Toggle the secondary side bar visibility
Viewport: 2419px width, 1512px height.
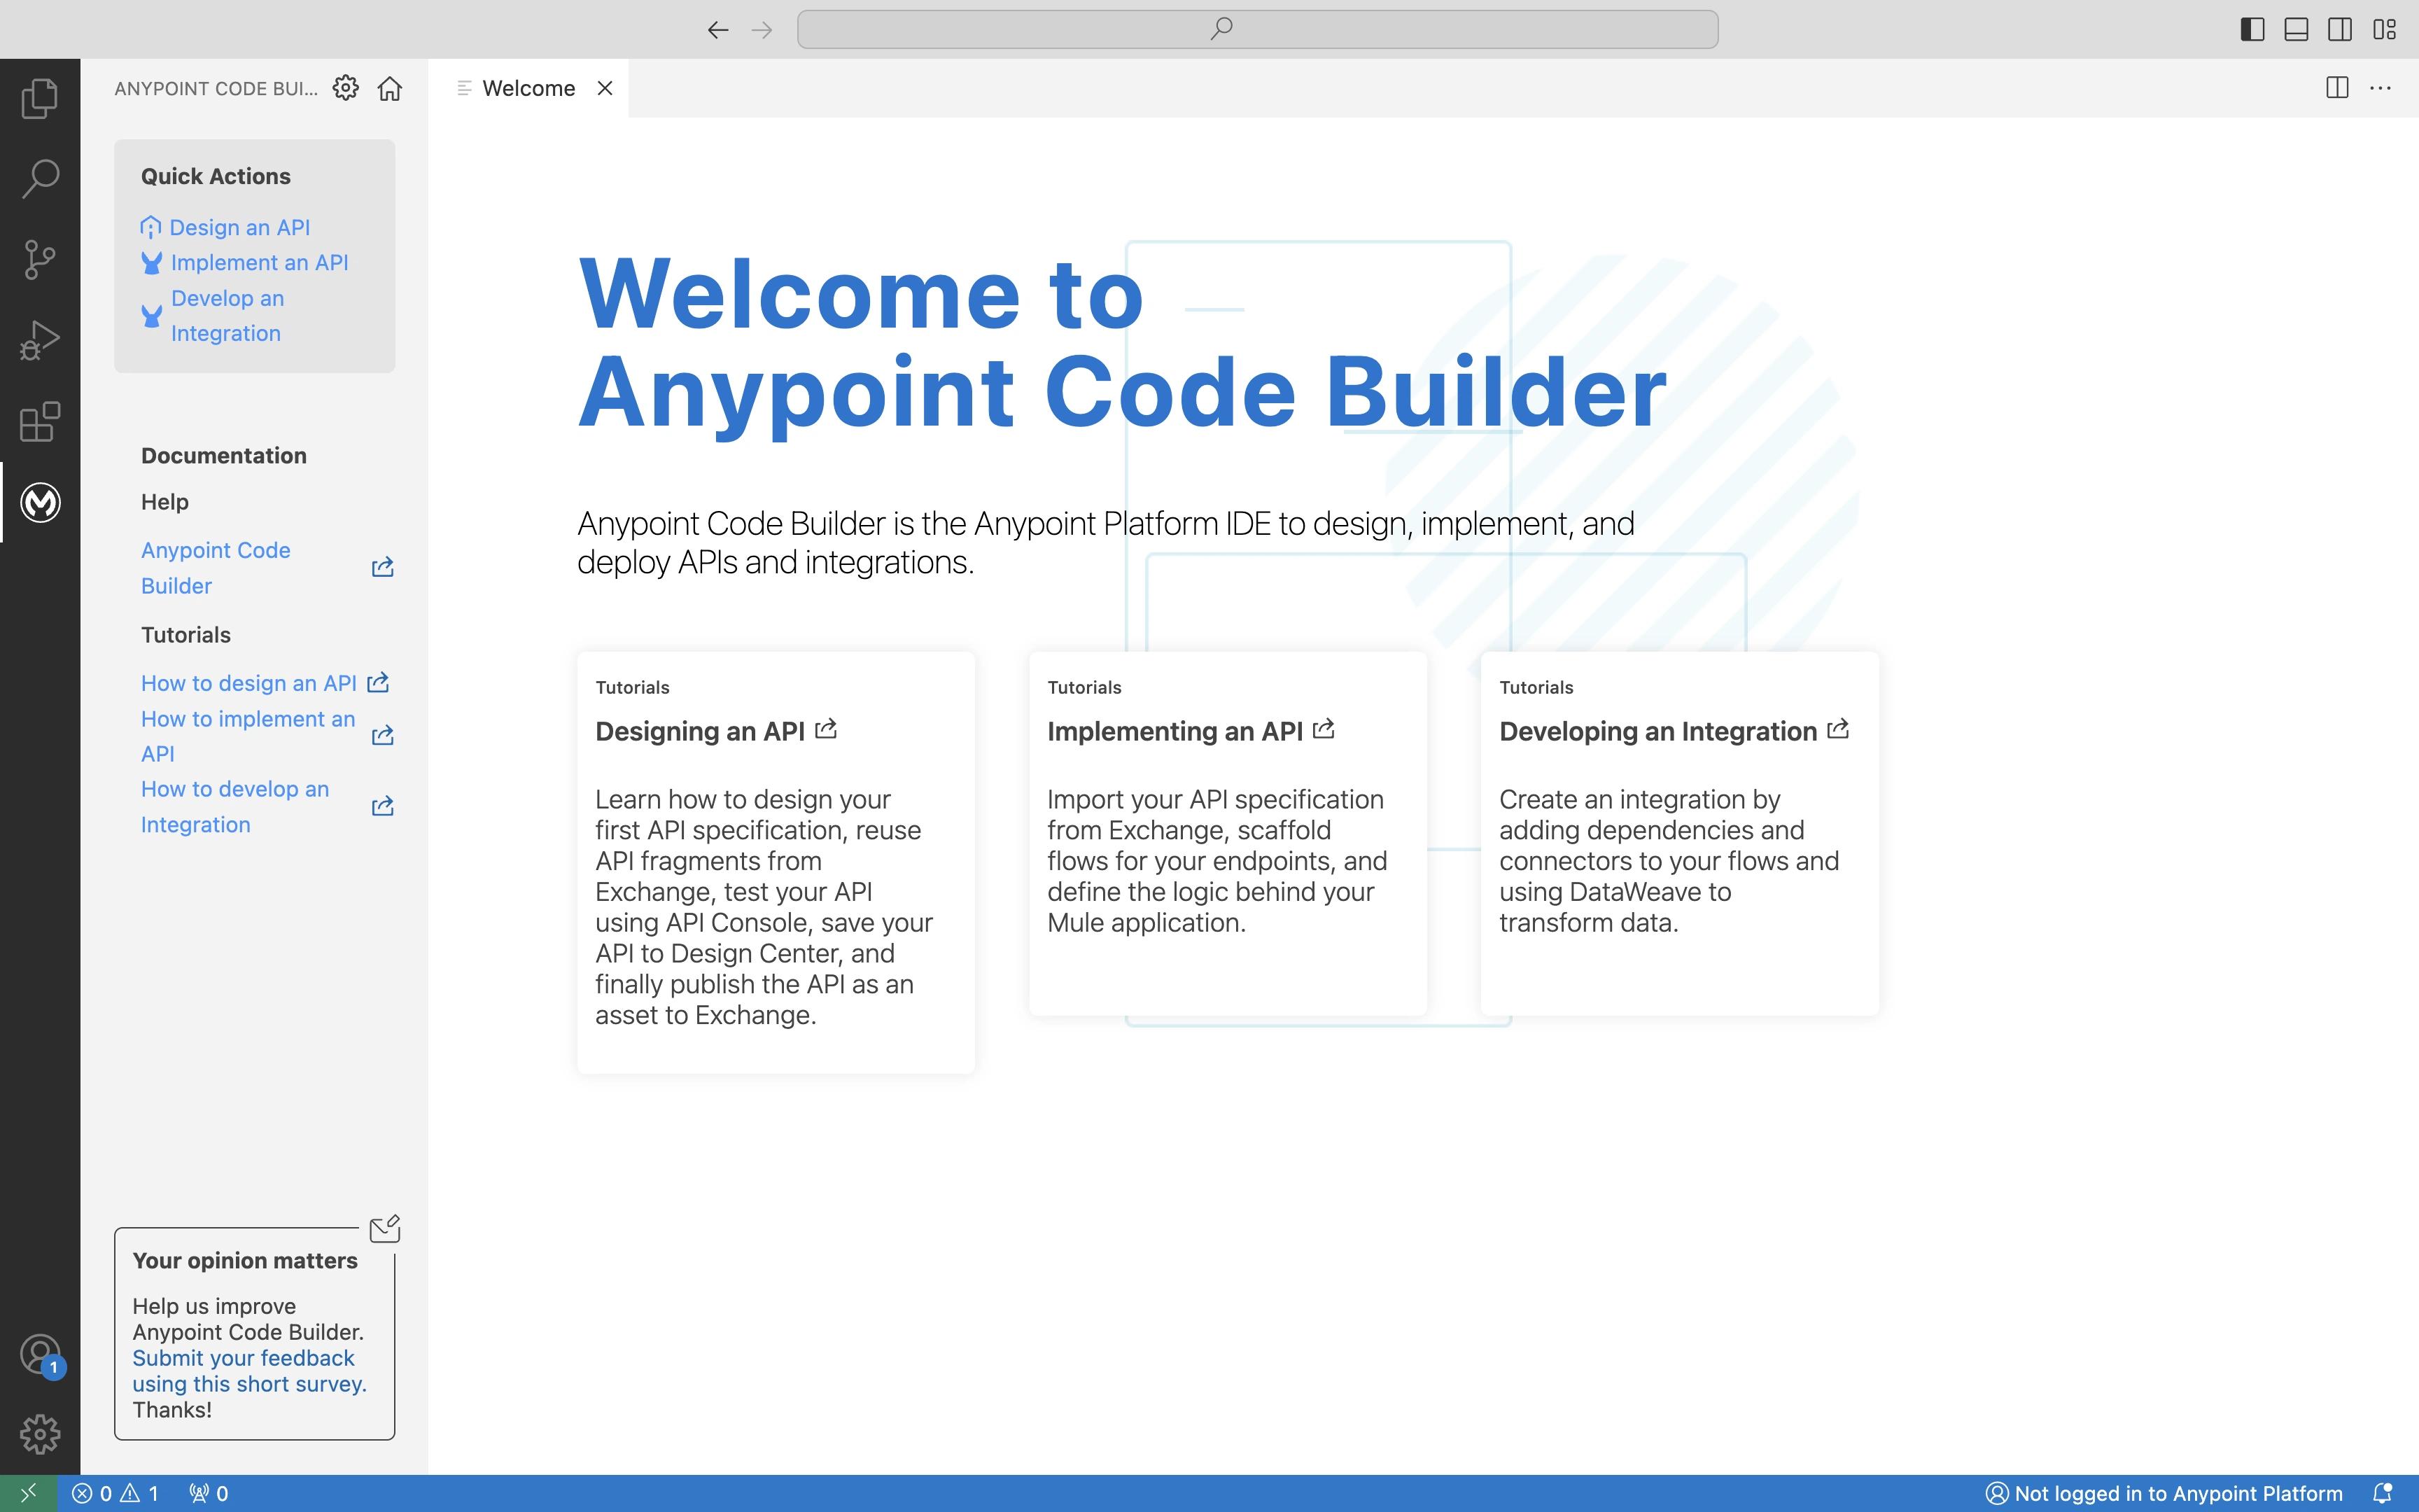click(x=2340, y=29)
